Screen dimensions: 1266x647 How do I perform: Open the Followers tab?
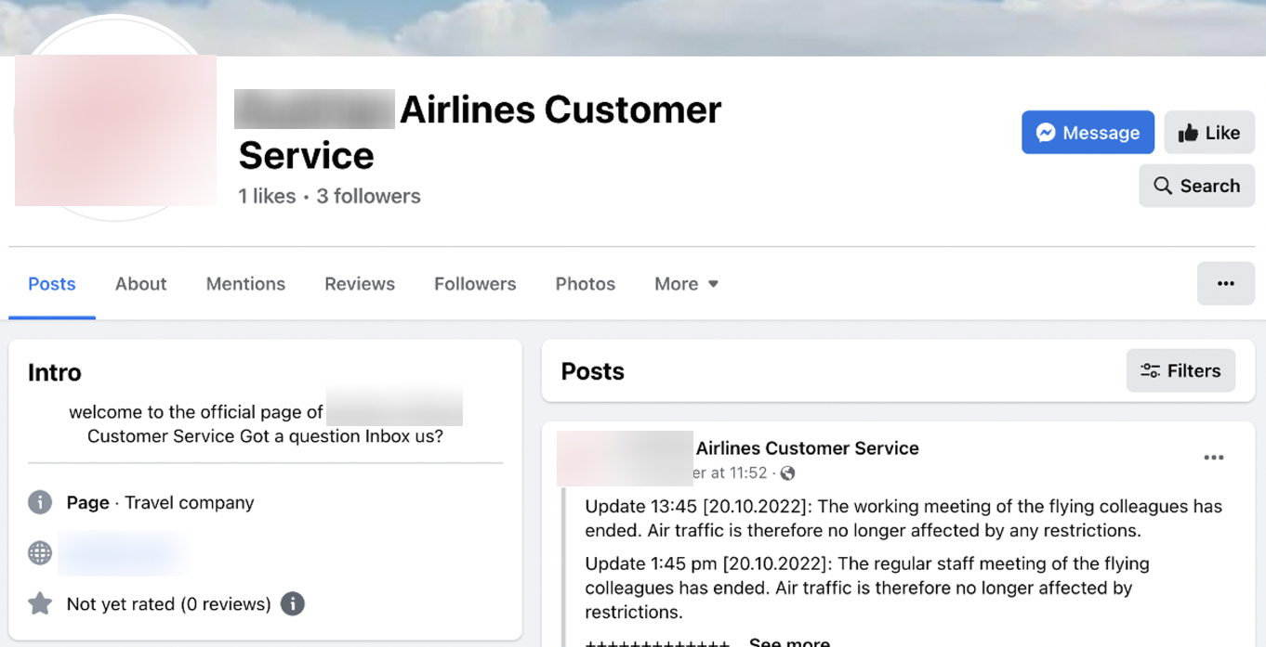click(x=475, y=284)
